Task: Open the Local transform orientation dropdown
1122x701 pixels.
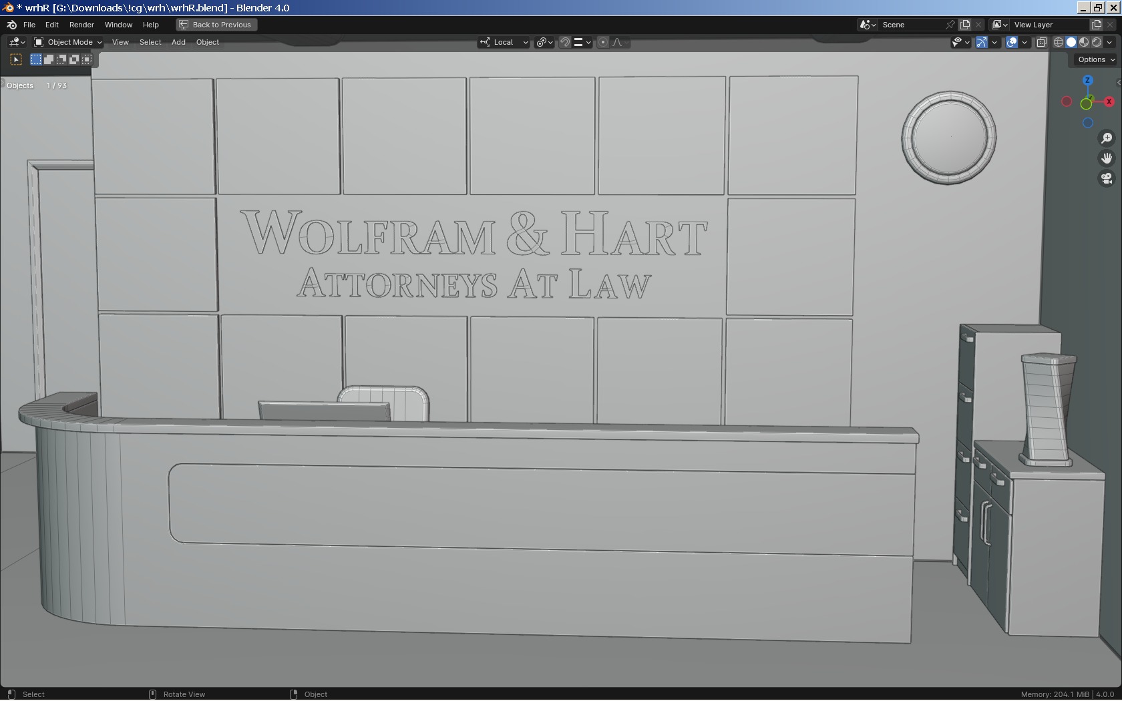Action: click(504, 42)
